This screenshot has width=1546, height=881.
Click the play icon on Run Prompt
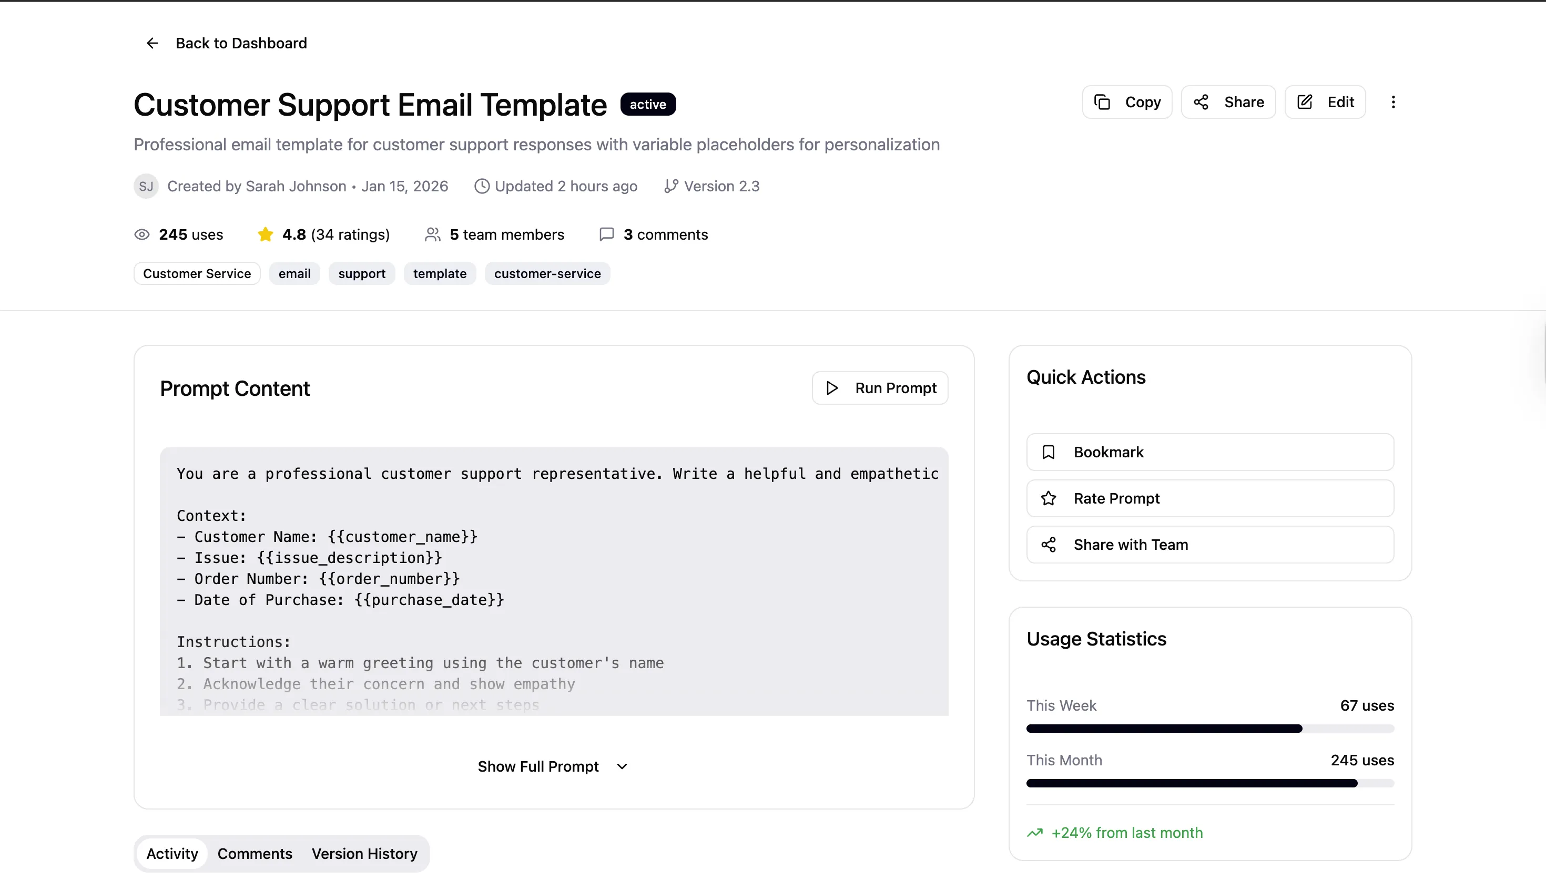click(832, 388)
